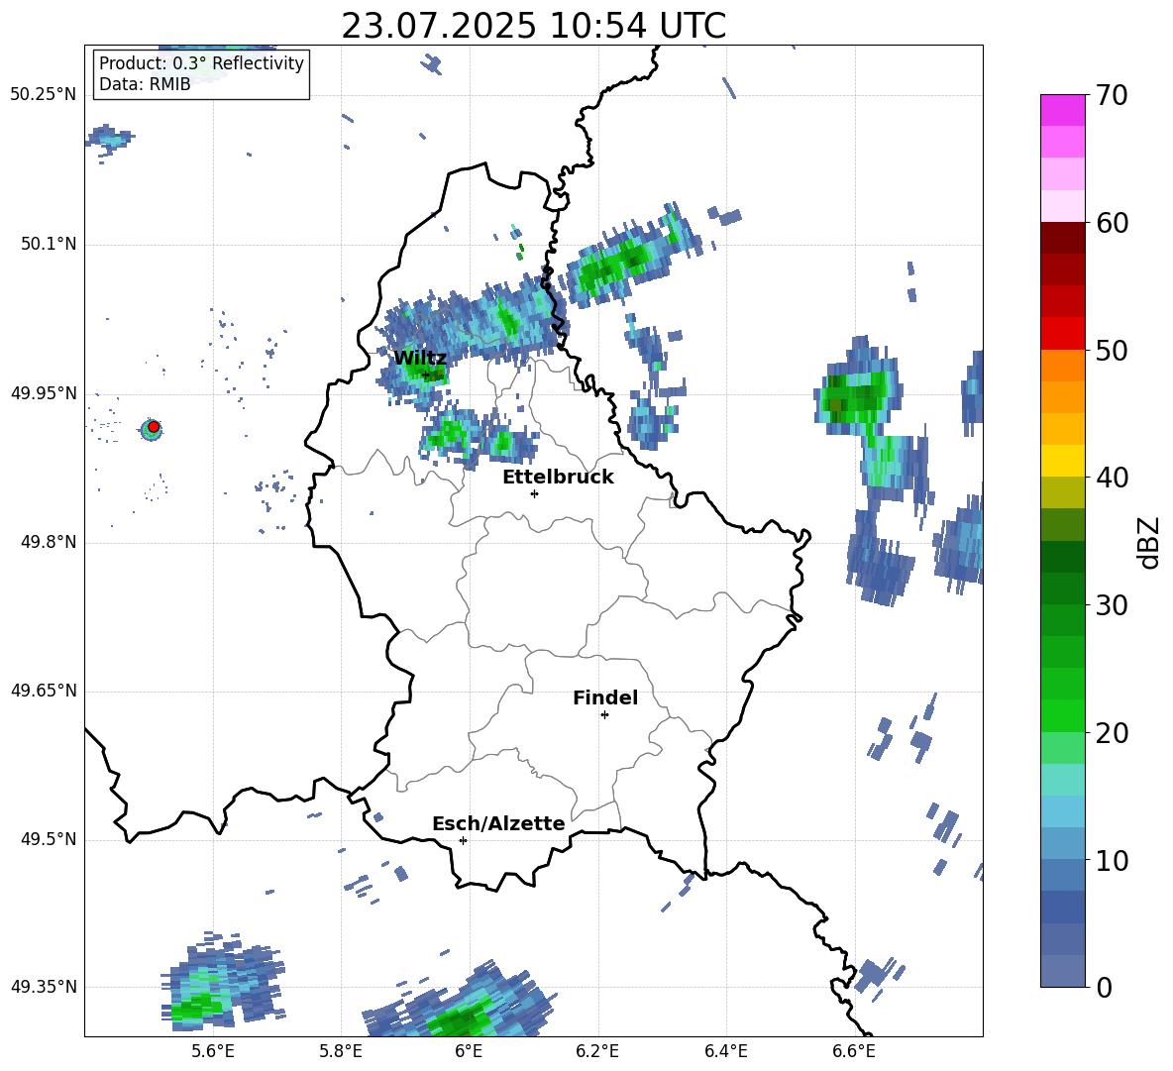Click the colorbar tick value 60
Screen dimensions: 1173x1071
[1112, 223]
